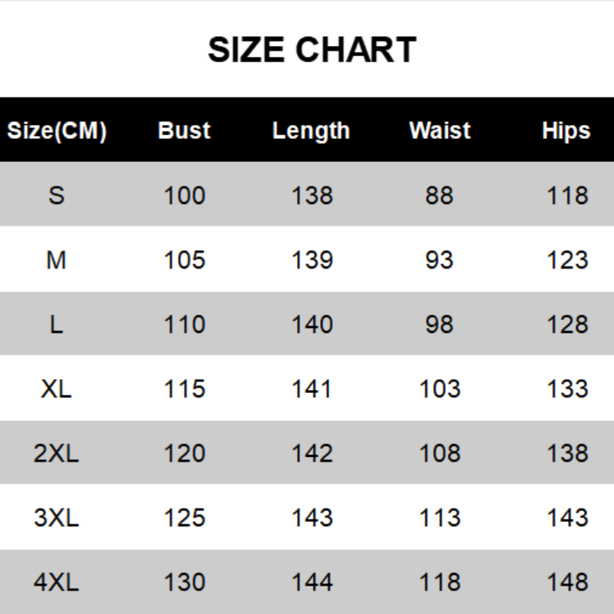Select the Waist column header

pos(439,130)
